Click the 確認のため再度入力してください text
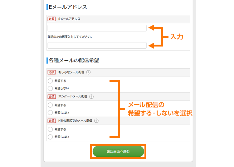The height and width of the screenshot is (167, 234). 70,37
